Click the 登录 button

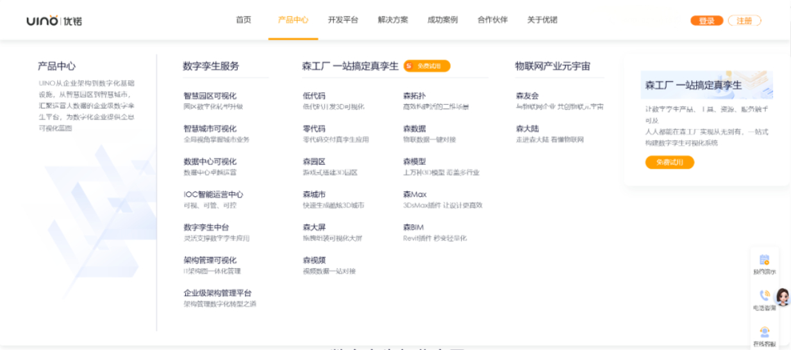click(706, 20)
